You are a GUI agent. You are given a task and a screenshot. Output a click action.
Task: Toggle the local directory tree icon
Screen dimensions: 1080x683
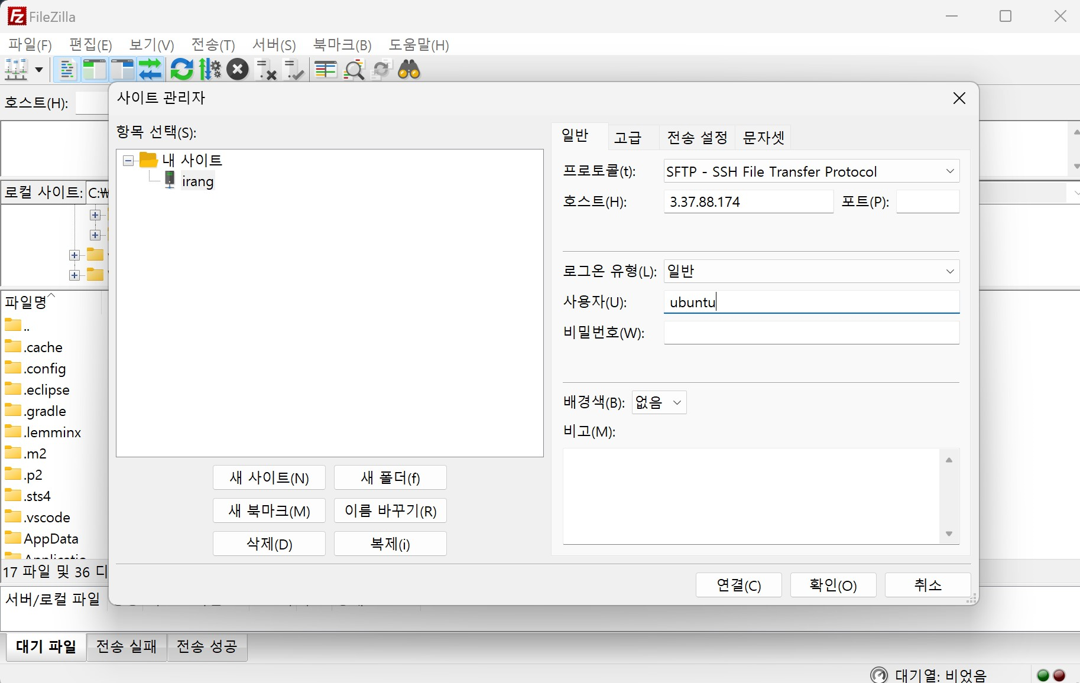pos(94,70)
